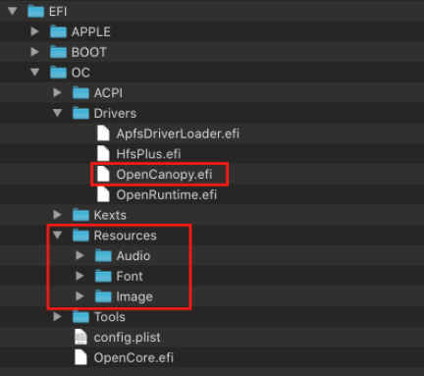The width and height of the screenshot is (424, 376).
Task: Expand the BOOT folder arrow
Action: (34, 52)
